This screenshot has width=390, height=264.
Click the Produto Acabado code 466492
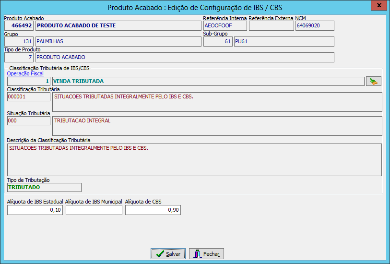tap(19, 26)
